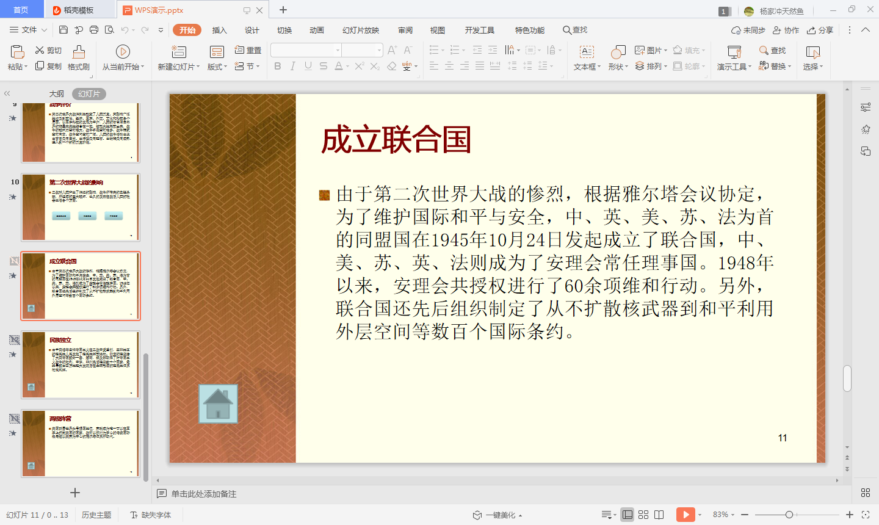Open the font size dropdown
The height and width of the screenshot is (525, 879).
coord(379,50)
